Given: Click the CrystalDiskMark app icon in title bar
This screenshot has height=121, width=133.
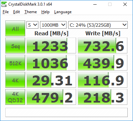Looking at the screenshot, I should pyautogui.click(x=4, y=4).
